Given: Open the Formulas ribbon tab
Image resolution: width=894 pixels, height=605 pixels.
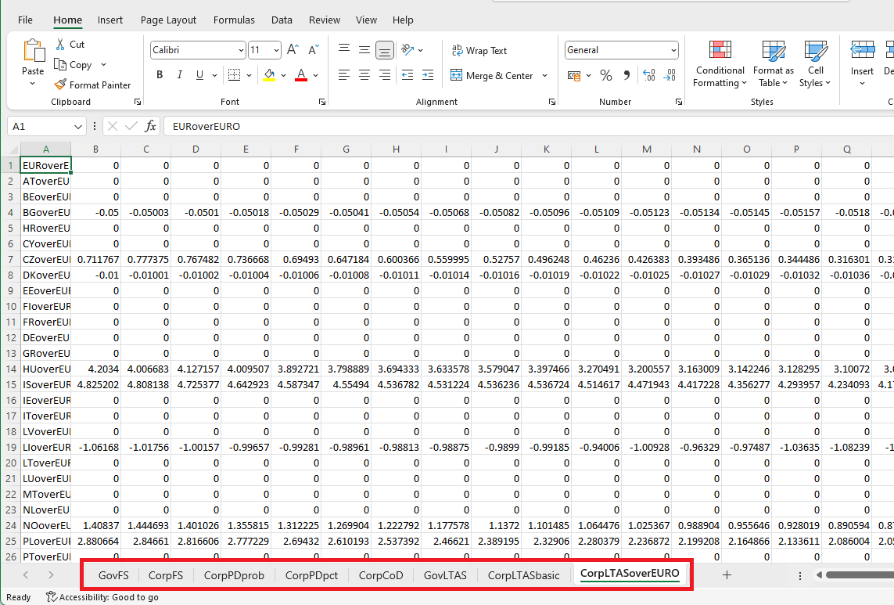Looking at the screenshot, I should [x=234, y=20].
